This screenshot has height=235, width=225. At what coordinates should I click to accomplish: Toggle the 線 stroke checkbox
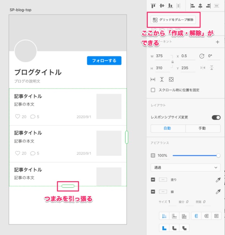pos(153,192)
